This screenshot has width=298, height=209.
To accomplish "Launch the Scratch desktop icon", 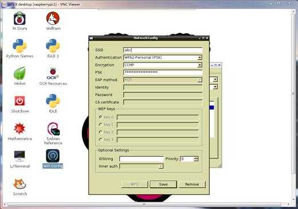I will pos(19,187).
